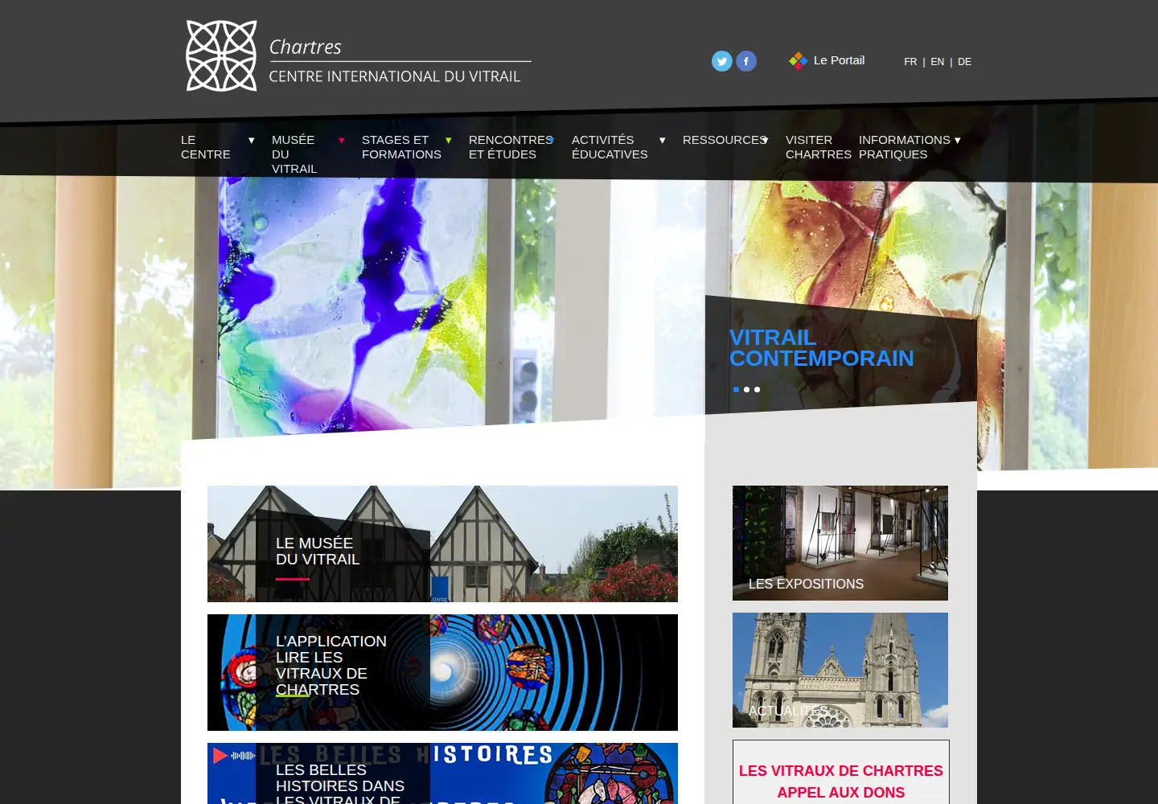Open the Le Centre menu
Viewport: 1158px width, 804px height.
coord(206,147)
